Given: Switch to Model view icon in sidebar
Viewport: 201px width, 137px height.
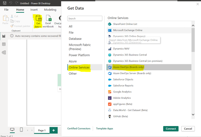Looking at the screenshot, I should [4, 52].
